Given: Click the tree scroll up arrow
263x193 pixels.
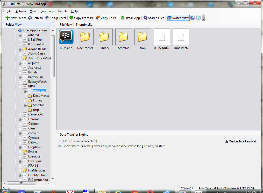Looking at the screenshot, I should (x=53, y=30).
